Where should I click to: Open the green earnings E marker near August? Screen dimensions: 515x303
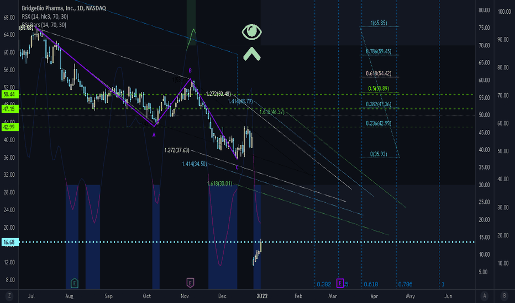tap(75, 283)
